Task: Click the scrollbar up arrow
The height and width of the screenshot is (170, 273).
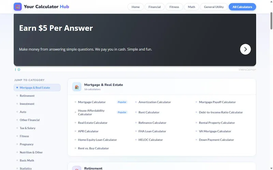Action: tap(271, 1)
